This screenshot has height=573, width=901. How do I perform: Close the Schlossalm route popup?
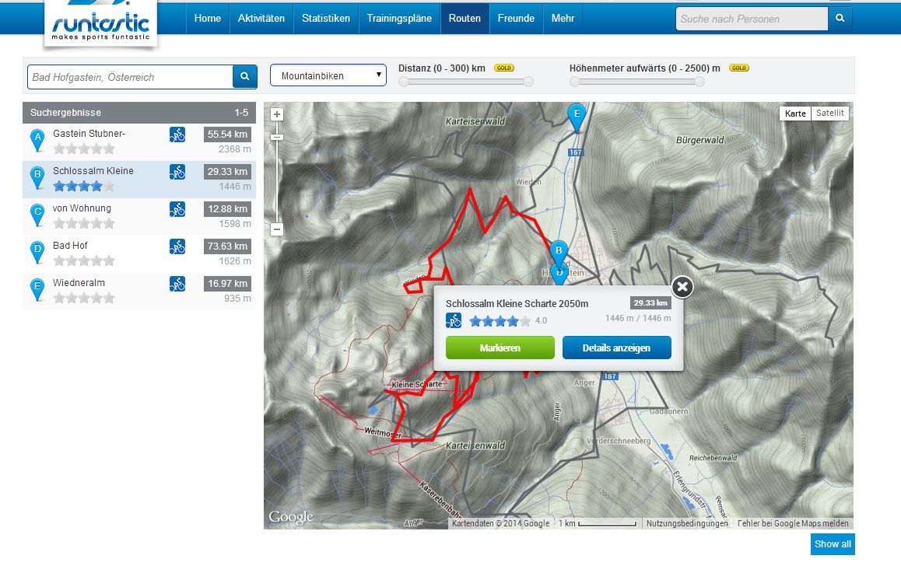click(682, 287)
